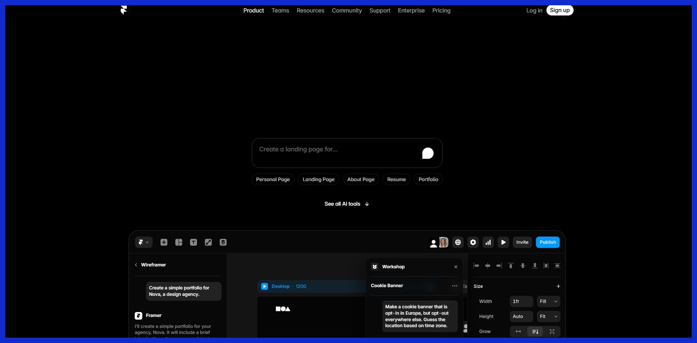Select the Text tool
Viewport: 697px width, 343px height.
pyautogui.click(x=194, y=242)
